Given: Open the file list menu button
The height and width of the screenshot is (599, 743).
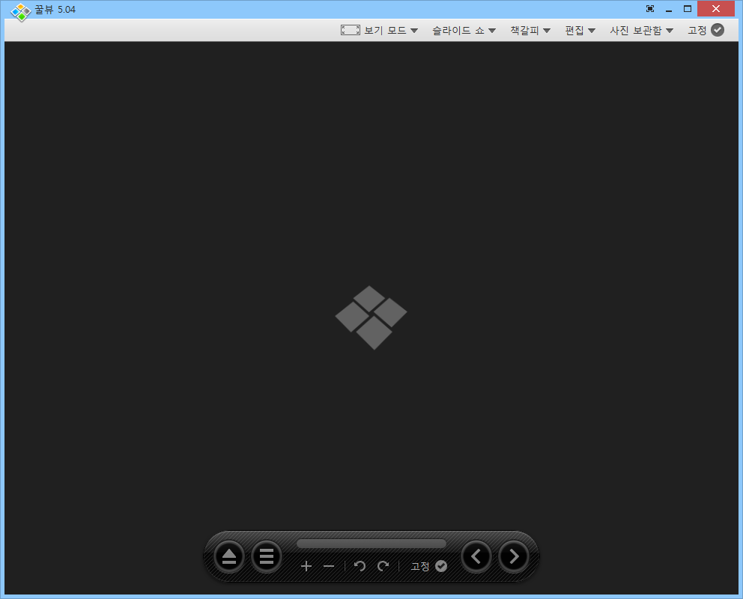Looking at the screenshot, I should click(267, 556).
